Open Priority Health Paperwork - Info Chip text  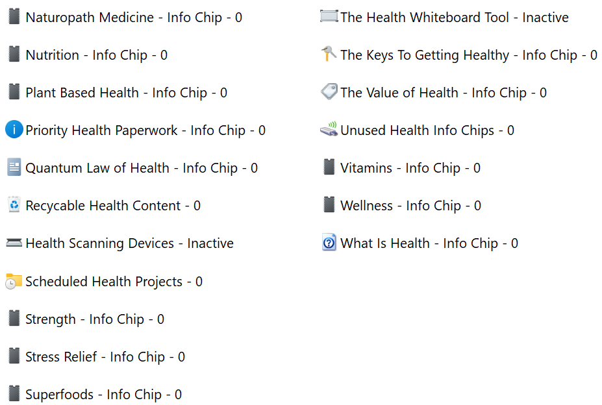pos(145,130)
